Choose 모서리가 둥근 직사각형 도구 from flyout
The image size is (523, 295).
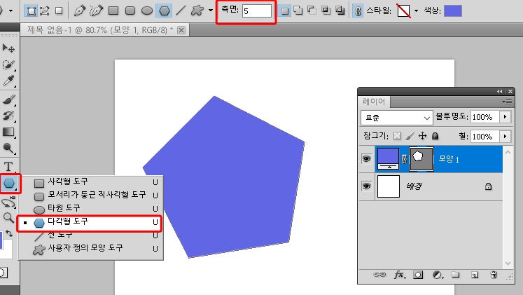(x=90, y=195)
